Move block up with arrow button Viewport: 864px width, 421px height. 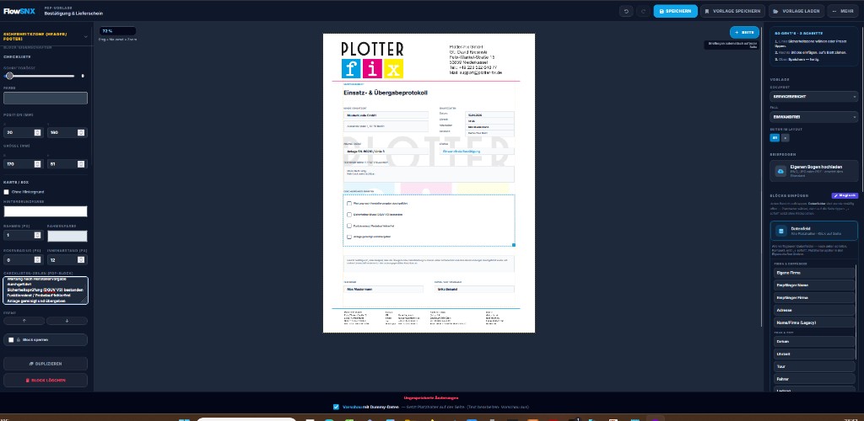[24, 321]
